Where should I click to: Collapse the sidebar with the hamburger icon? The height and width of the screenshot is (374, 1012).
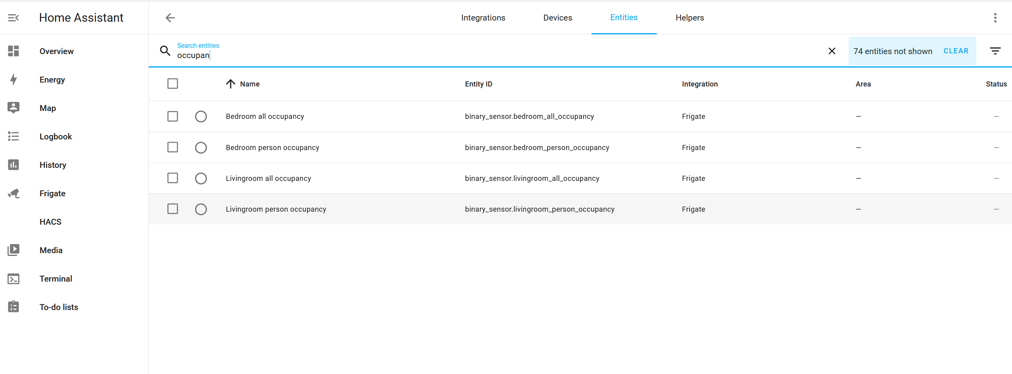(13, 18)
